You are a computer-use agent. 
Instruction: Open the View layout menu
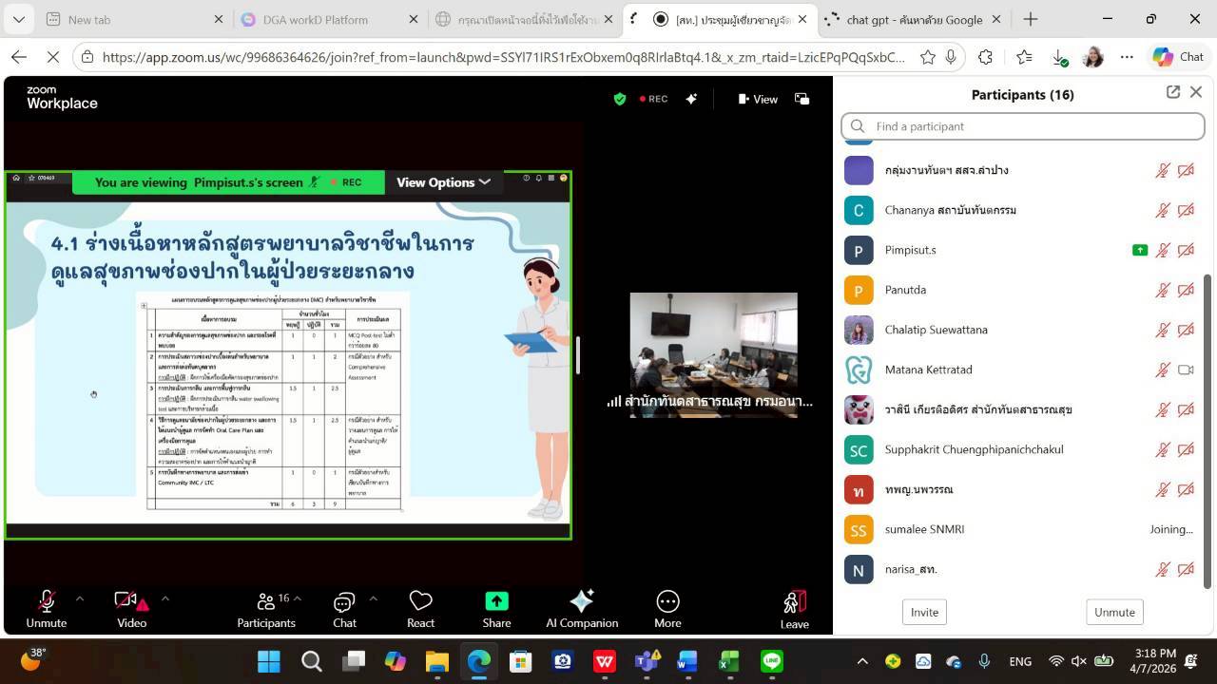(x=758, y=99)
